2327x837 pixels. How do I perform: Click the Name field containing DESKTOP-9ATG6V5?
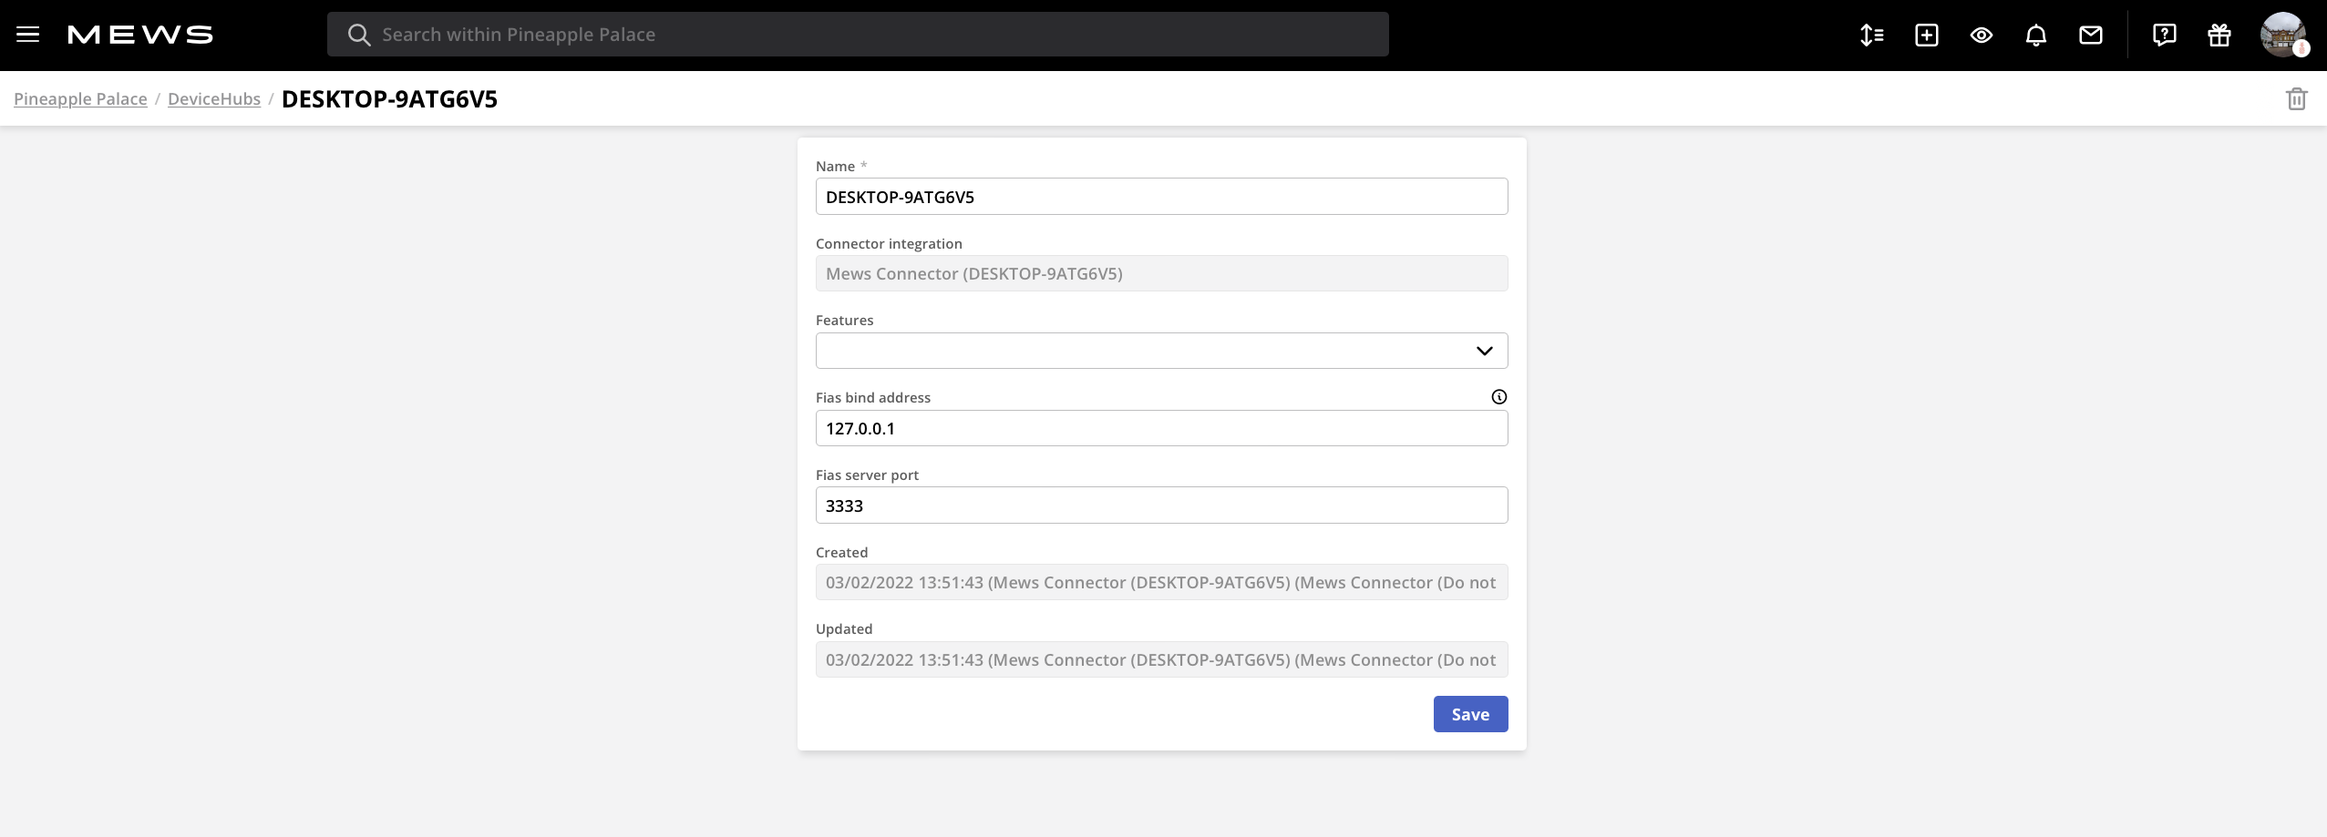(1160, 196)
